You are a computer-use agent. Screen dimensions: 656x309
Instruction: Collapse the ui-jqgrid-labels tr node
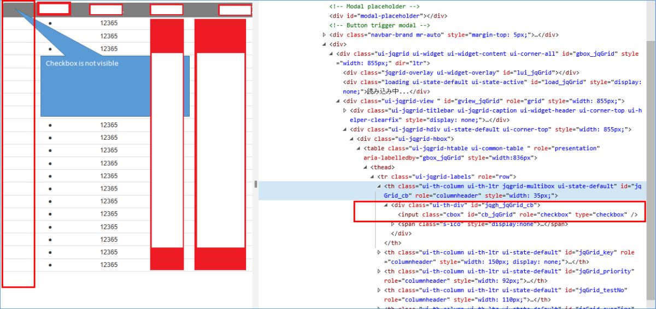372,177
